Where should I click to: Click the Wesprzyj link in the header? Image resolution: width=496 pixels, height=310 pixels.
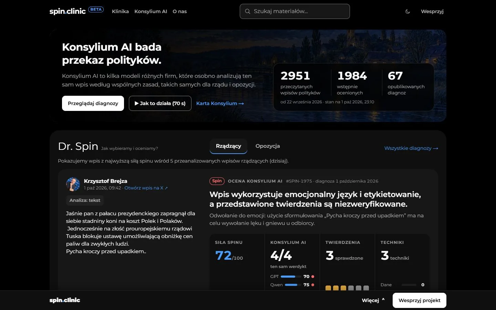(x=432, y=11)
